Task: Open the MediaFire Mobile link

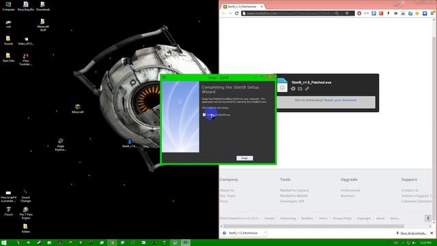Action: pos(294,196)
